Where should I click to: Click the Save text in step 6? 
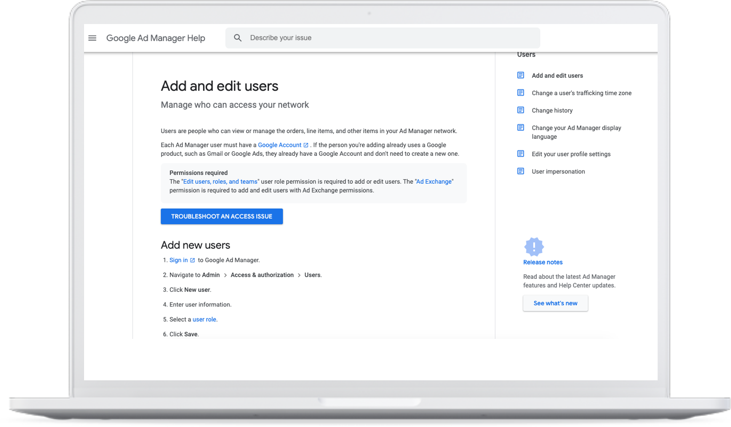(x=190, y=334)
